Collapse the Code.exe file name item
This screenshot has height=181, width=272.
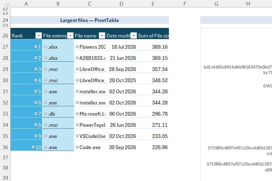pyautogui.click(x=77, y=147)
